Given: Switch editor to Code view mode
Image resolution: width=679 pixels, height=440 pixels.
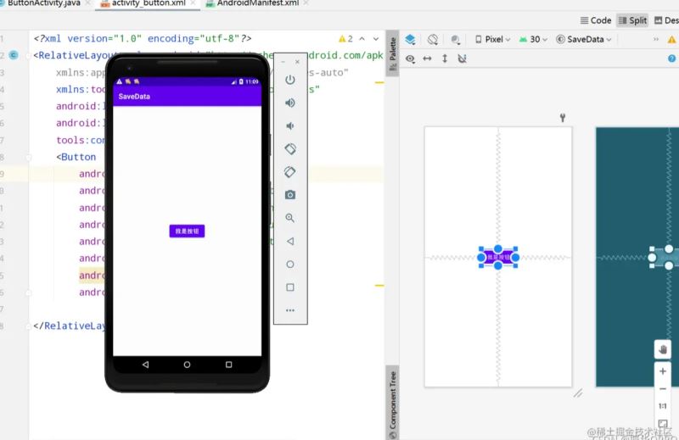Looking at the screenshot, I should tap(596, 20).
